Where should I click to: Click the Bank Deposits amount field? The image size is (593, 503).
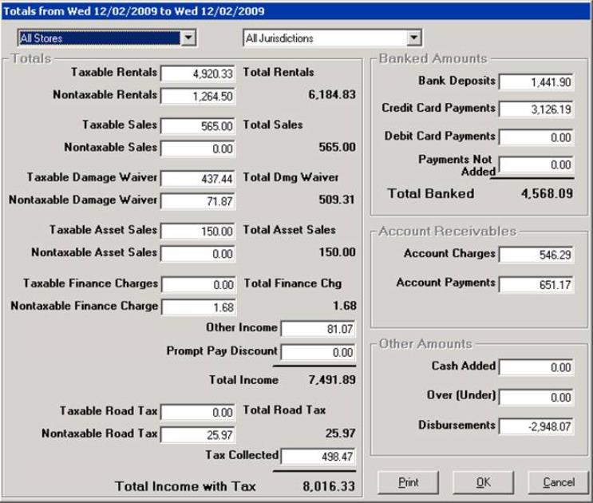[x=536, y=82]
